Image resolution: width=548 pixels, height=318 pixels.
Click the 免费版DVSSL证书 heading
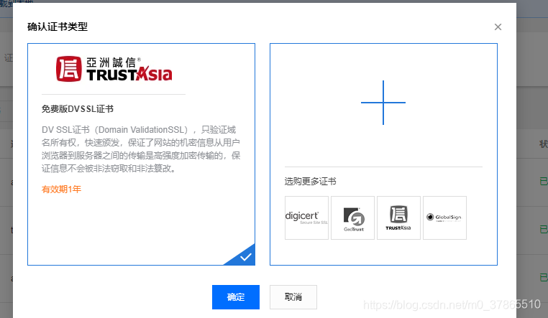pyautogui.click(x=78, y=109)
